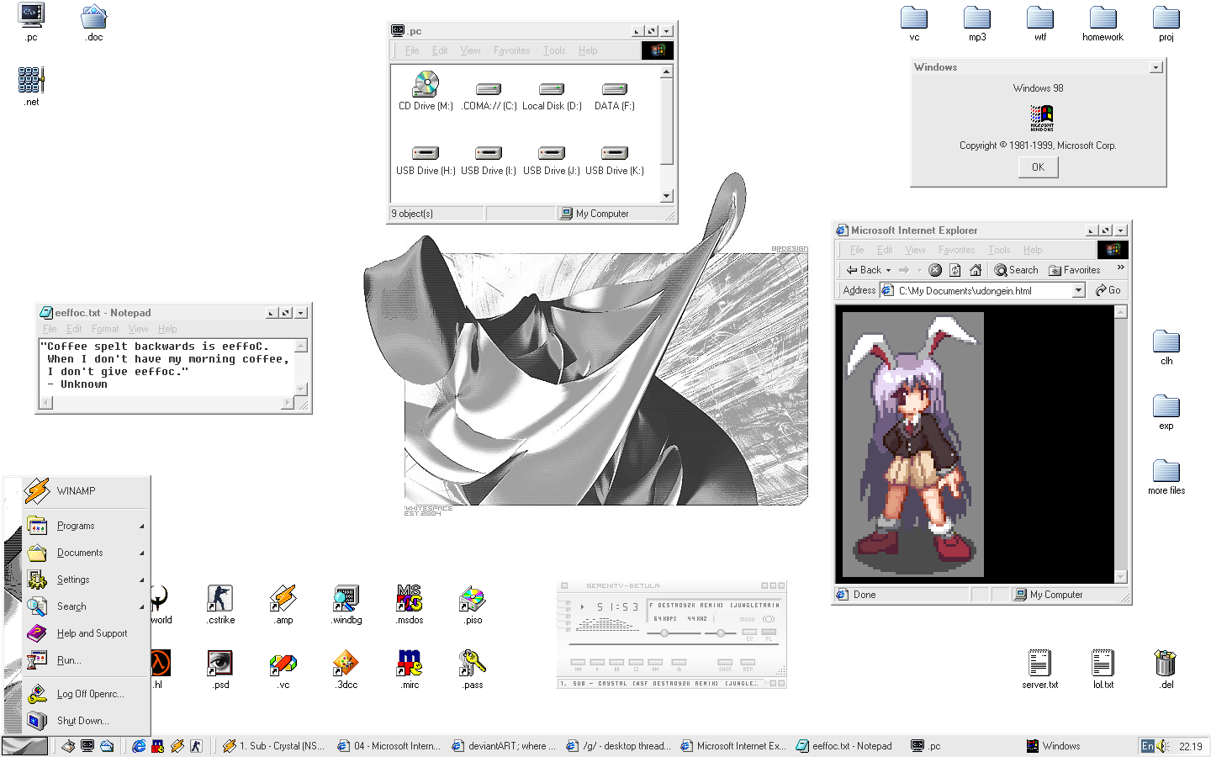Click the Back button in Internet Explorer
1211x757 pixels.
[x=864, y=270]
